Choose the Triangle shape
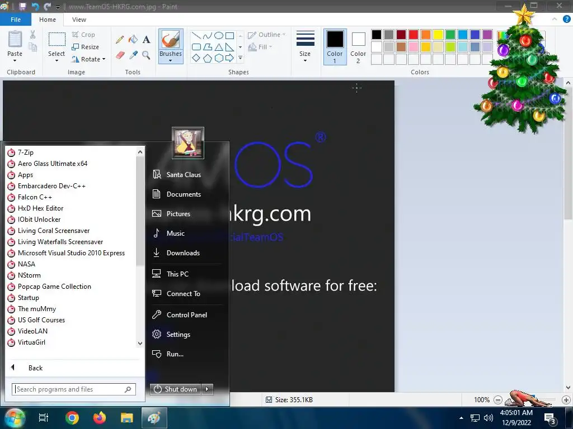The image size is (573, 429). (x=219, y=47)
